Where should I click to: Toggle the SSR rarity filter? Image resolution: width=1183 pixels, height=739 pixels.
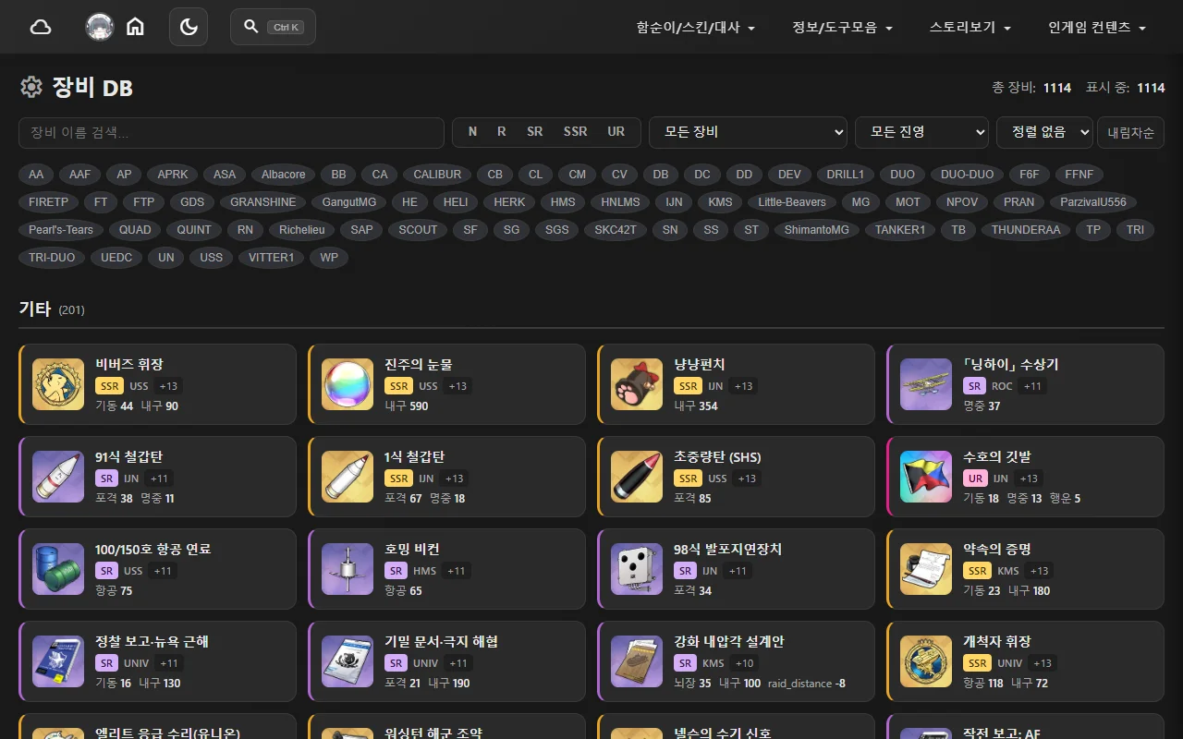click(x=575, y=132)
